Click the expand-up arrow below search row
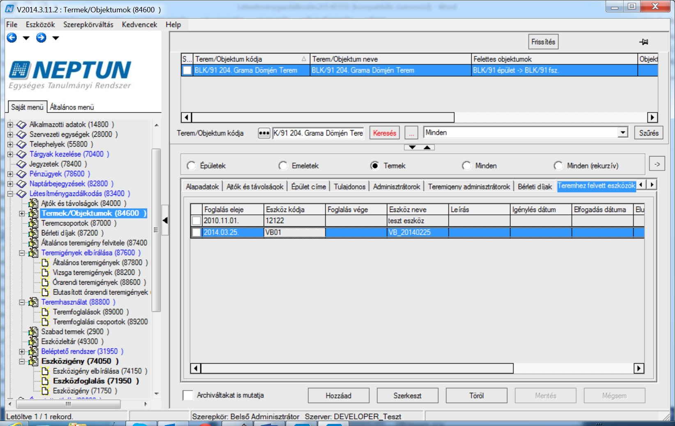 tap(427, 147)
